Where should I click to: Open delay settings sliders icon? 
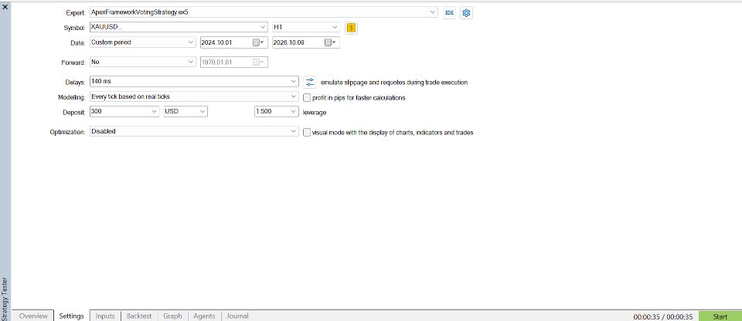[x=309, y=82]
